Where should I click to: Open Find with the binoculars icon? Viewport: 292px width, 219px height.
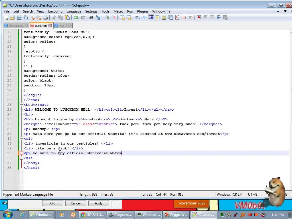pyautogui.click(x=91, y=17)
